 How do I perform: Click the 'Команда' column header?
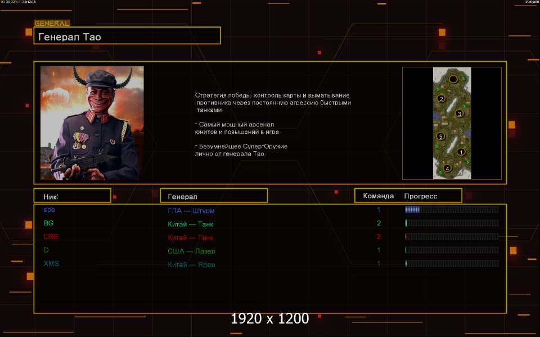378,196
